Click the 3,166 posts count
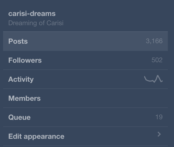This screenshot has height=147, width=174. pos(154,41)
